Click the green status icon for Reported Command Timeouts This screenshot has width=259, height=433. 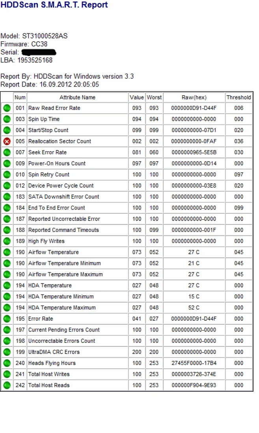pos(7,230)
